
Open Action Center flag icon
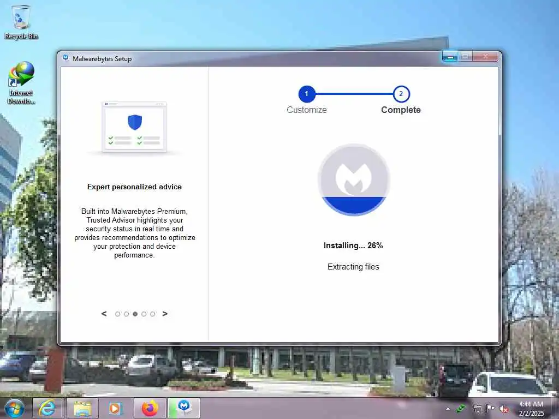pos(490,408)
